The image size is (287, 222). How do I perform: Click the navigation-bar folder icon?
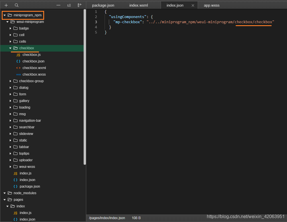[x=15, y=120]
